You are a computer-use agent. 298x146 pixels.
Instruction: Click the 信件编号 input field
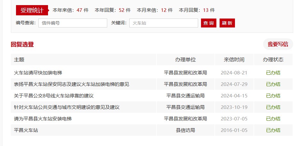(73, 23)
